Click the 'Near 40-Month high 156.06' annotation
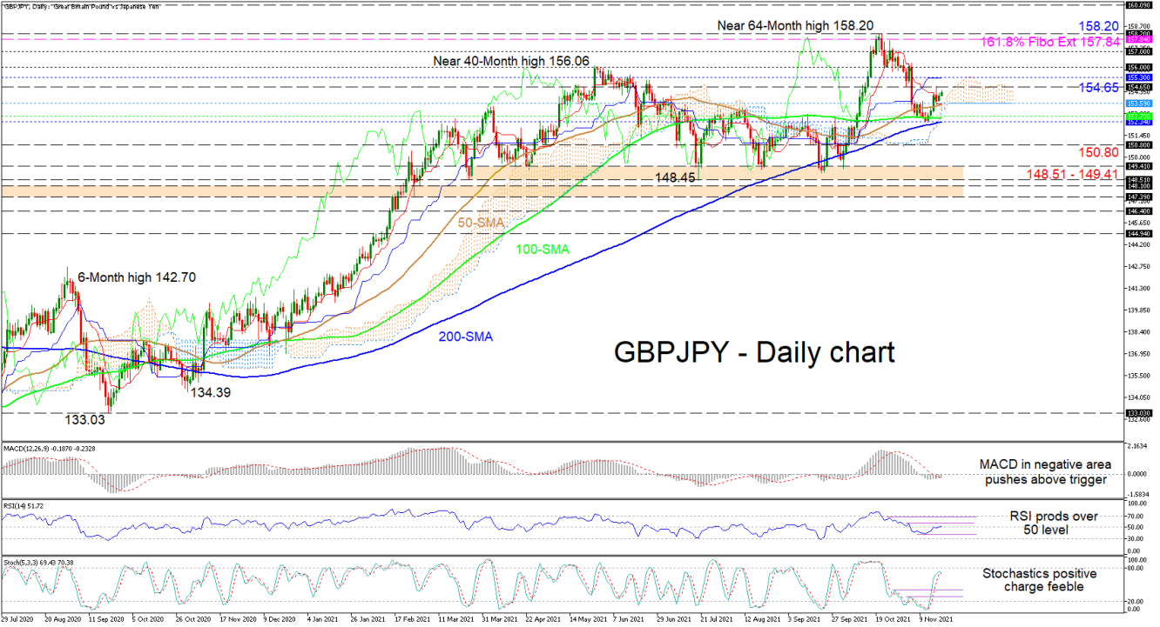The height and width of the screenshot is (627, 1160). pyautogui.click(x=511, y=62)
